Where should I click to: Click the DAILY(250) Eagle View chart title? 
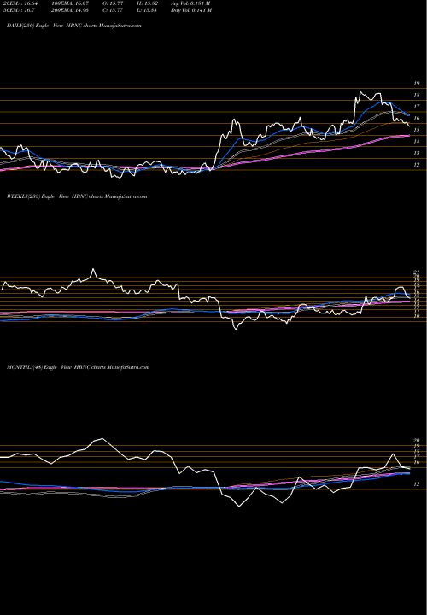coord(74,26)
